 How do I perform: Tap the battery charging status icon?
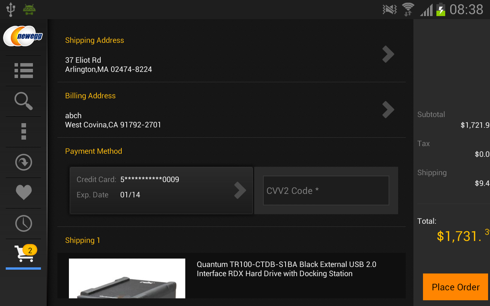tap(441, 9)
